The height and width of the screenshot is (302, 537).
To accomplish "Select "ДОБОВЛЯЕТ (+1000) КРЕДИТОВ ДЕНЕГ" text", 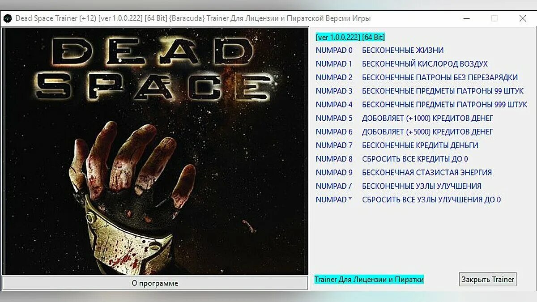I will click(x=427, y=118).
